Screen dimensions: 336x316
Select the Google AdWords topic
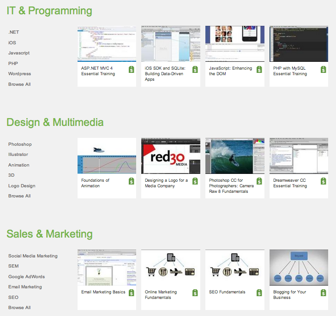coord(26,277)
